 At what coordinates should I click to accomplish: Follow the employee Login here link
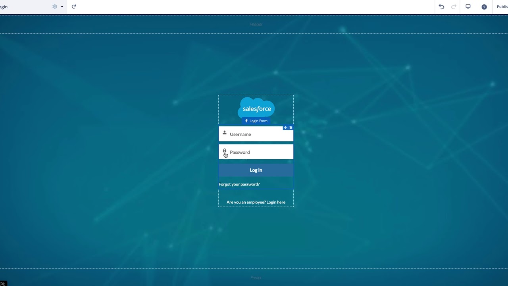coord(256,202)
